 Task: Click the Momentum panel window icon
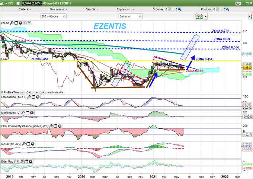point(28,112)
